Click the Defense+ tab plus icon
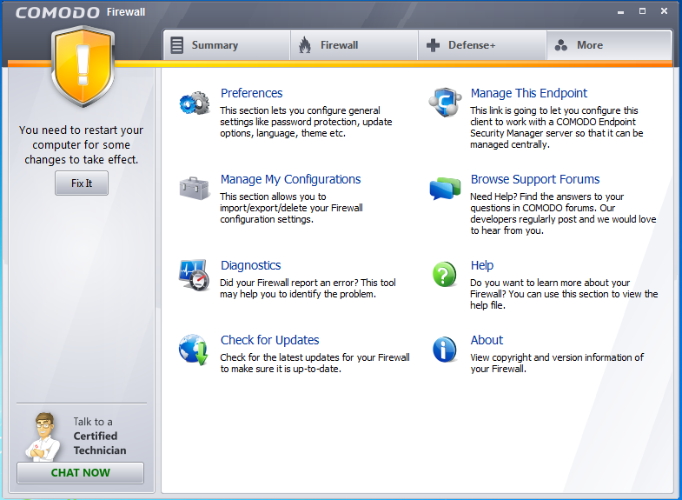The height and width of the screenshot is (500, 682). tap(433, 45)
